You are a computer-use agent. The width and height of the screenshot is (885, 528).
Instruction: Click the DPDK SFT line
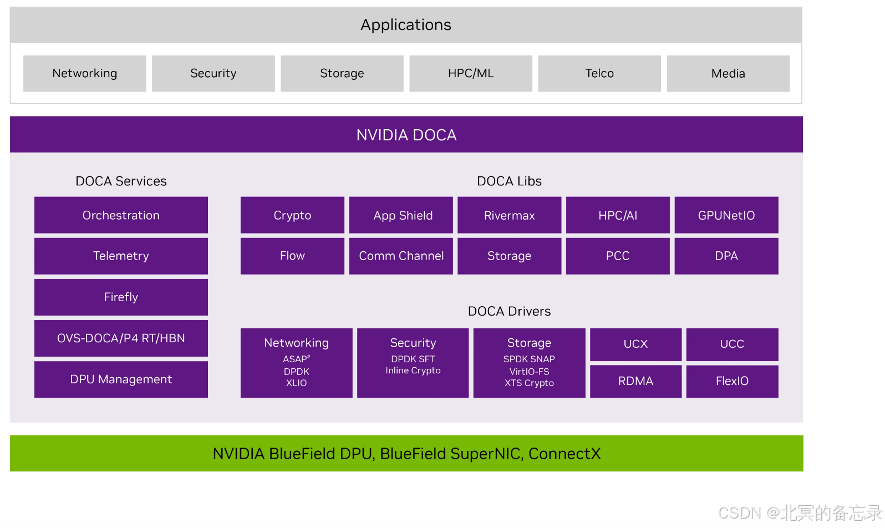pos(413,359)
